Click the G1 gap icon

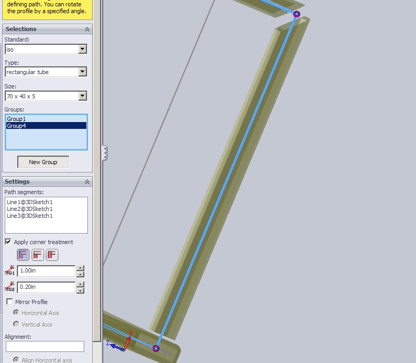point(9,271)
